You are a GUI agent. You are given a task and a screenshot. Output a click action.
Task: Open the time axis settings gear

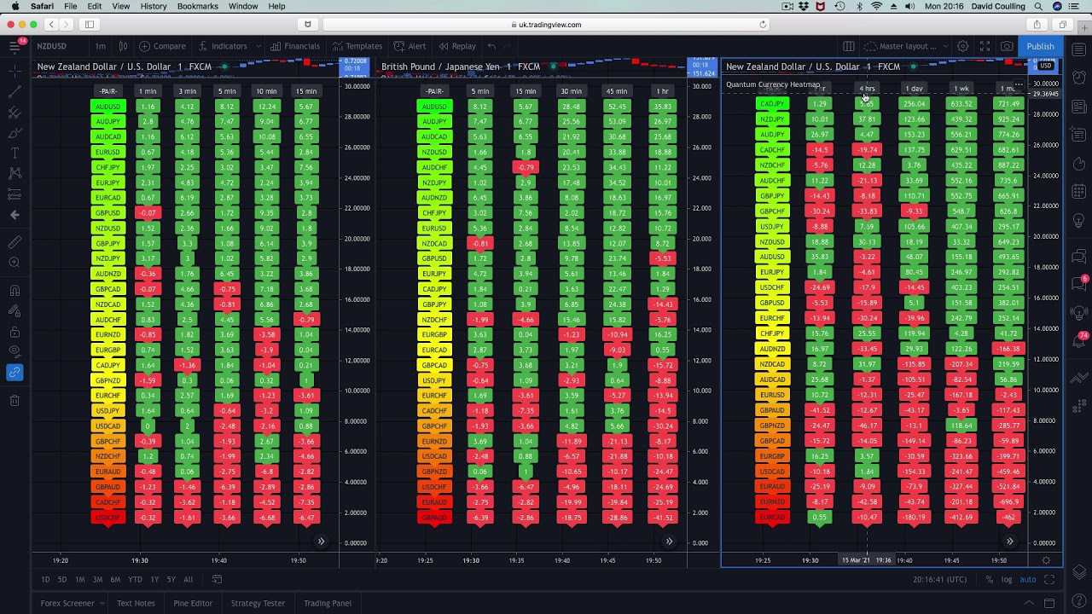(x=1046, y=560)
